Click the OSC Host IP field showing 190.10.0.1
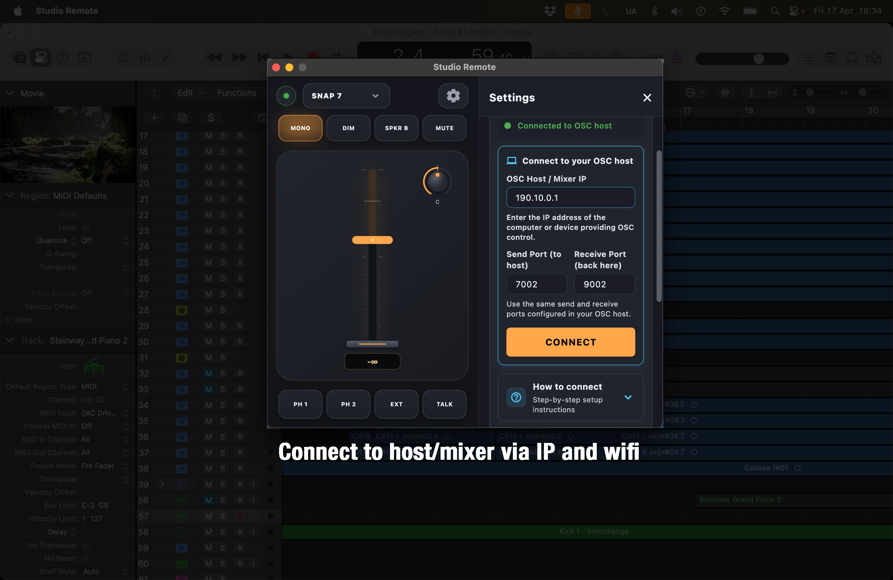 570,197
